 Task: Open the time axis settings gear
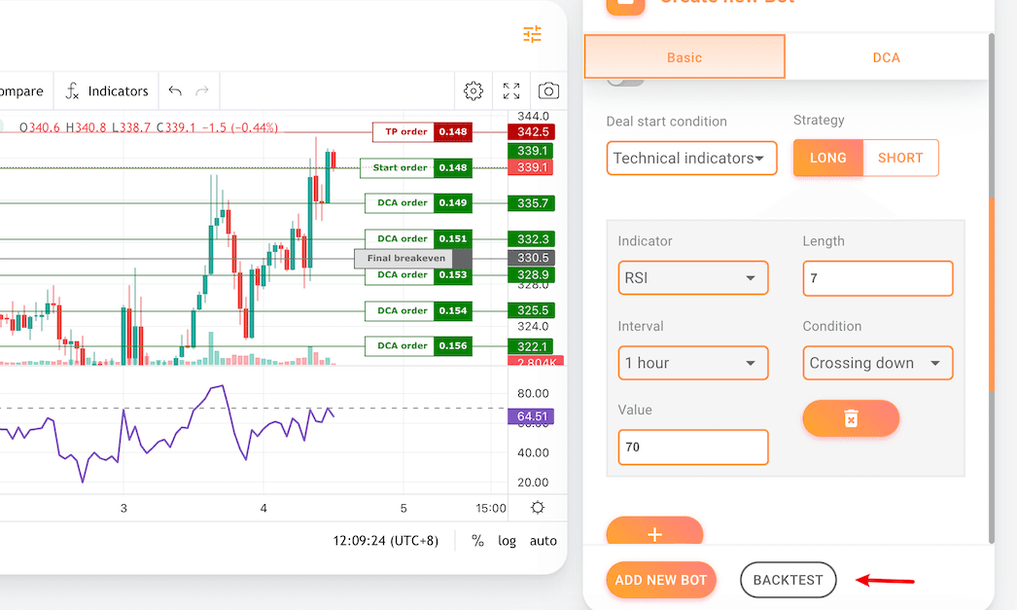tap(538, 508)
